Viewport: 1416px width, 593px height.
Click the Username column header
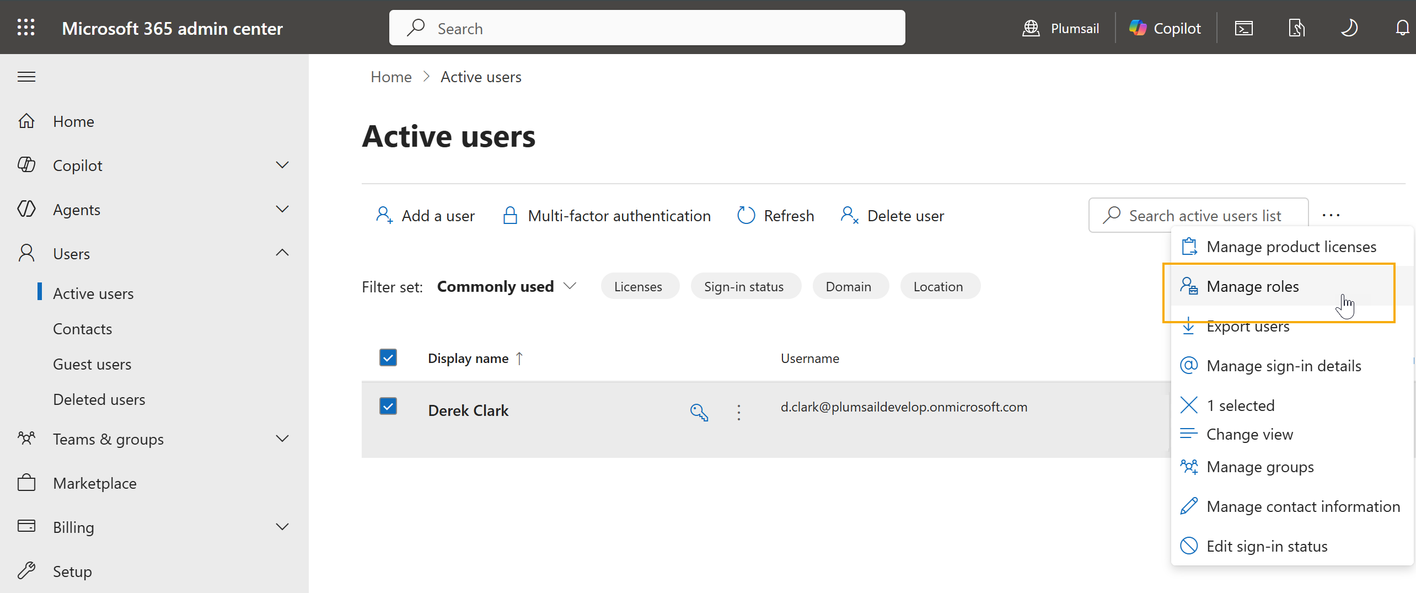click(810, 358)
